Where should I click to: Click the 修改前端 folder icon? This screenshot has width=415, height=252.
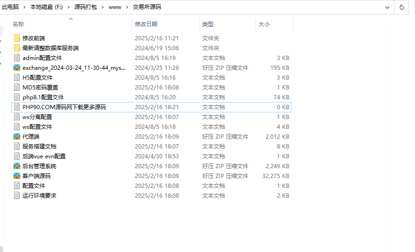coord(17,38)
